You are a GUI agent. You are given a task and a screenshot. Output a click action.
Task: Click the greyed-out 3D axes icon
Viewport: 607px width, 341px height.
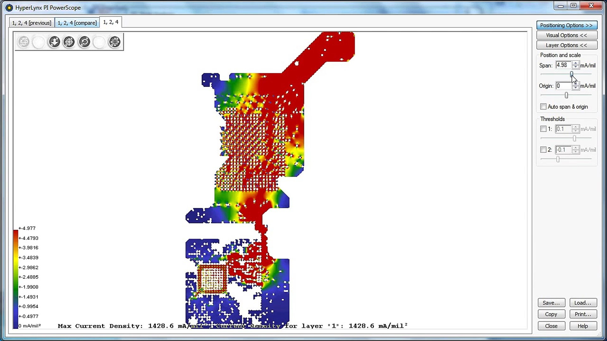24,42
